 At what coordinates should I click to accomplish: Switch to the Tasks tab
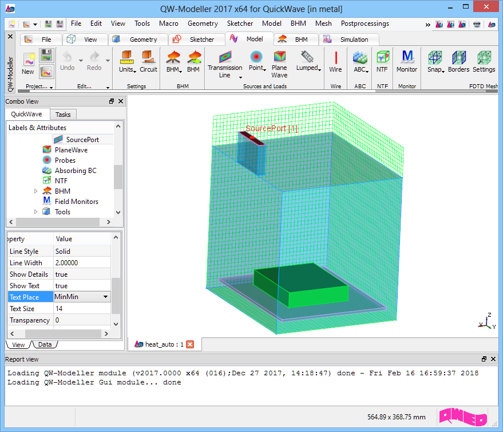click(63, 115)
